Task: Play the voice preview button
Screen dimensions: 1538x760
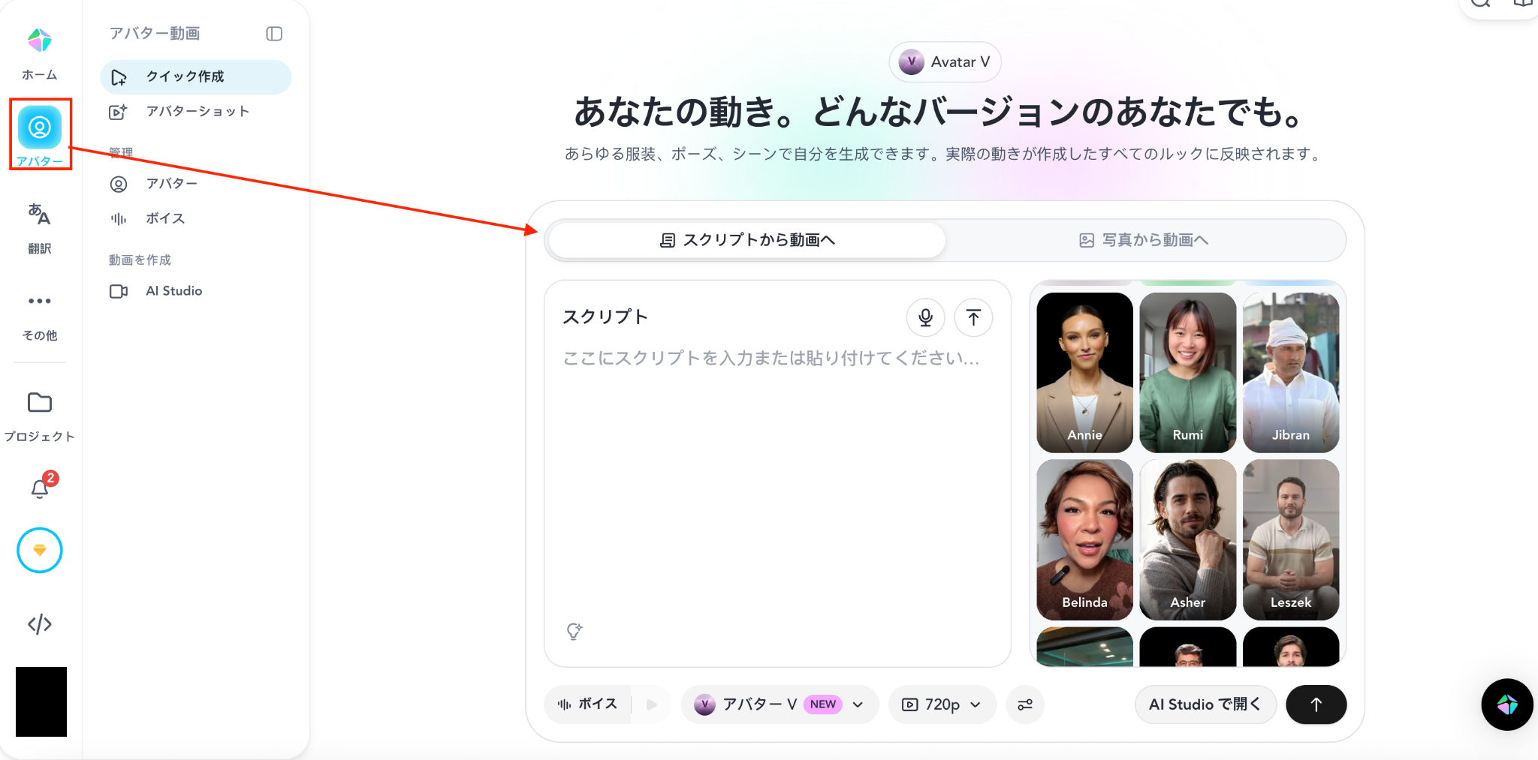Action: click(x=651, y=704)
